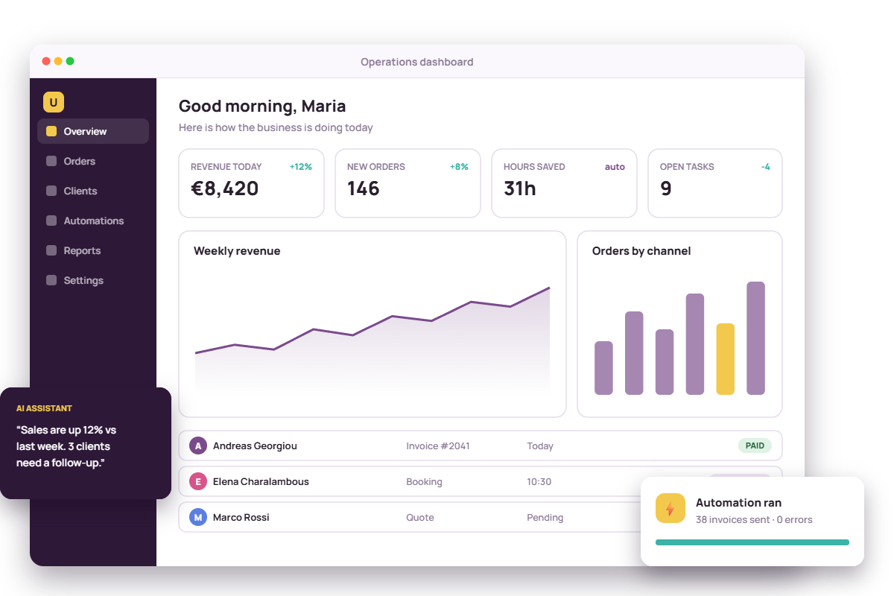Click the 146 new orders figure
This screenshot has height=596, width=894.
tap(364, 188)
